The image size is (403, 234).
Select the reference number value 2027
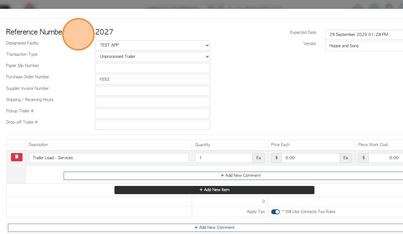[x=104, y=32]
